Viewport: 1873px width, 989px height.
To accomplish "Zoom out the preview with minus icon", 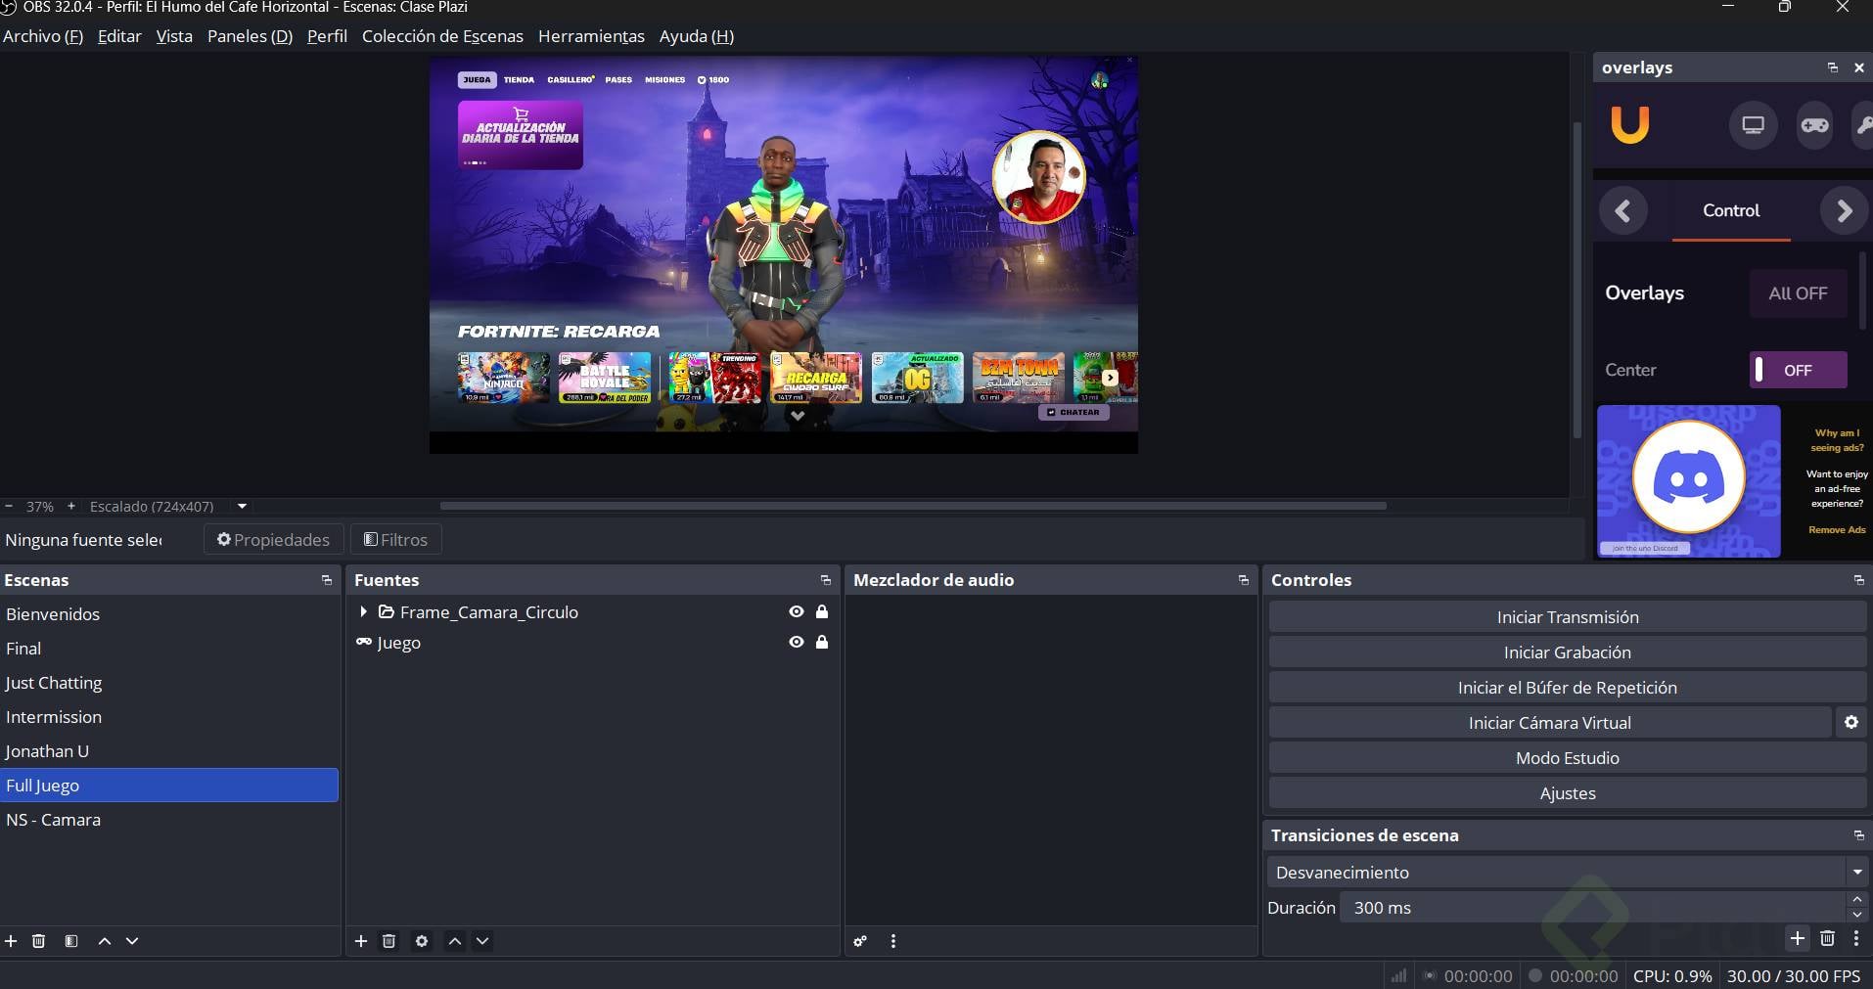I will (9, 507).
